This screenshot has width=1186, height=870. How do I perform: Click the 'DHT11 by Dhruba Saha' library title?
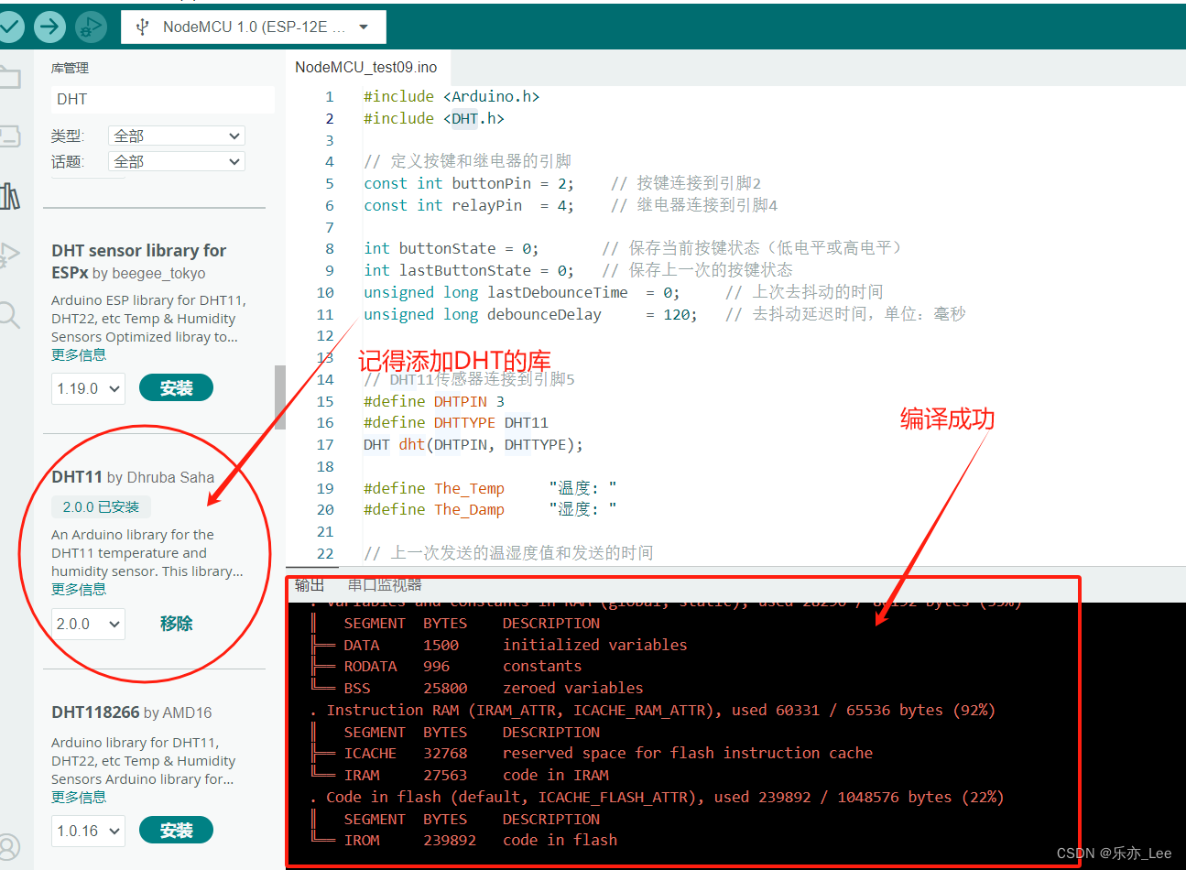(133, 476)
